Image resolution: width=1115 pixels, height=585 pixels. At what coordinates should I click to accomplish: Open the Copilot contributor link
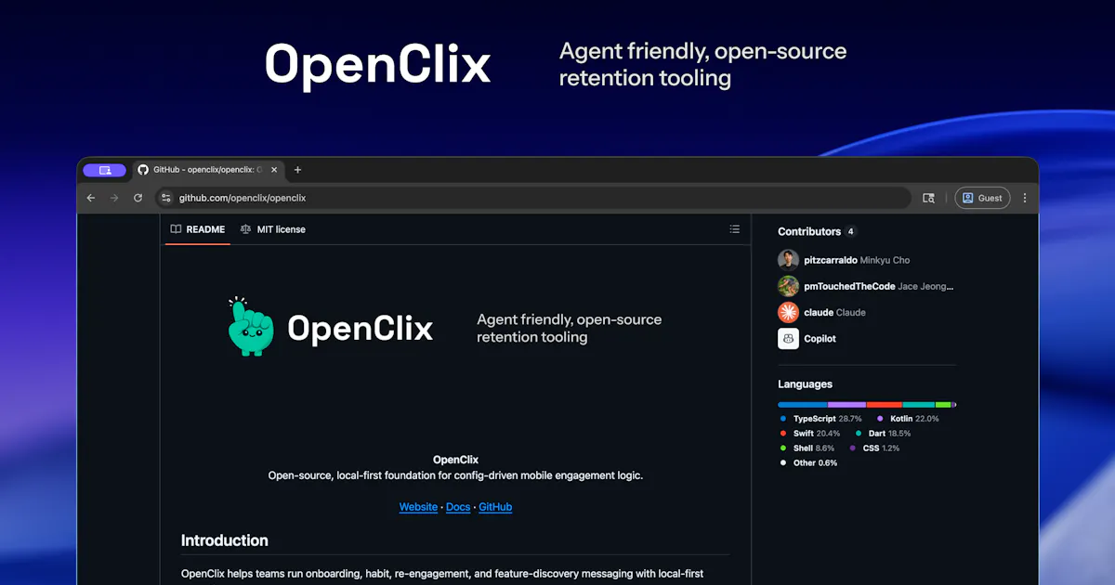click(820, 339)
